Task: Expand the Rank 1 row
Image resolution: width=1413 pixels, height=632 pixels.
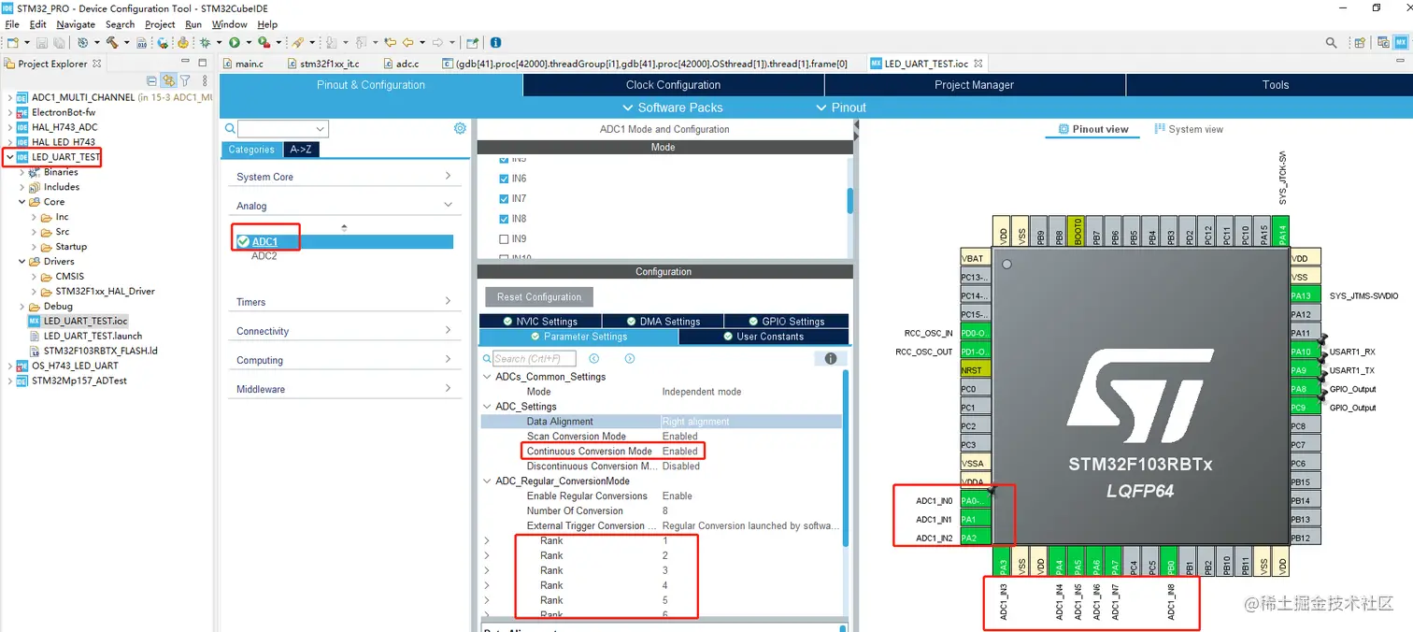Action: pos(487,541)
